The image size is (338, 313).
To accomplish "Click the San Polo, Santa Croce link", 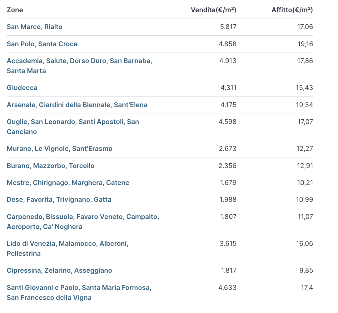I will [42, 44].
